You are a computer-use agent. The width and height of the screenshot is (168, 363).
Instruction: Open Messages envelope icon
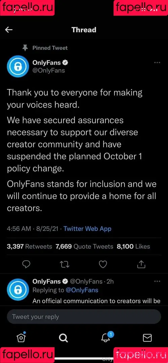click(147, 338)
